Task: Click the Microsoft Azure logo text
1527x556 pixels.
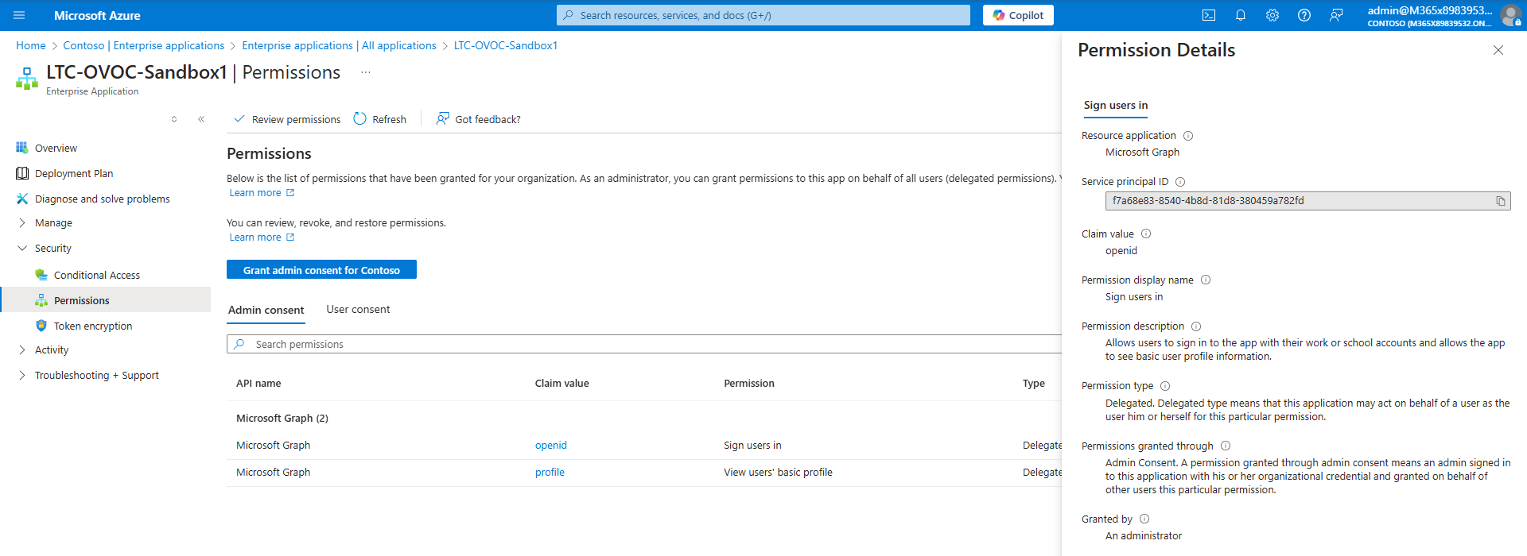Action: pos(97,15)
